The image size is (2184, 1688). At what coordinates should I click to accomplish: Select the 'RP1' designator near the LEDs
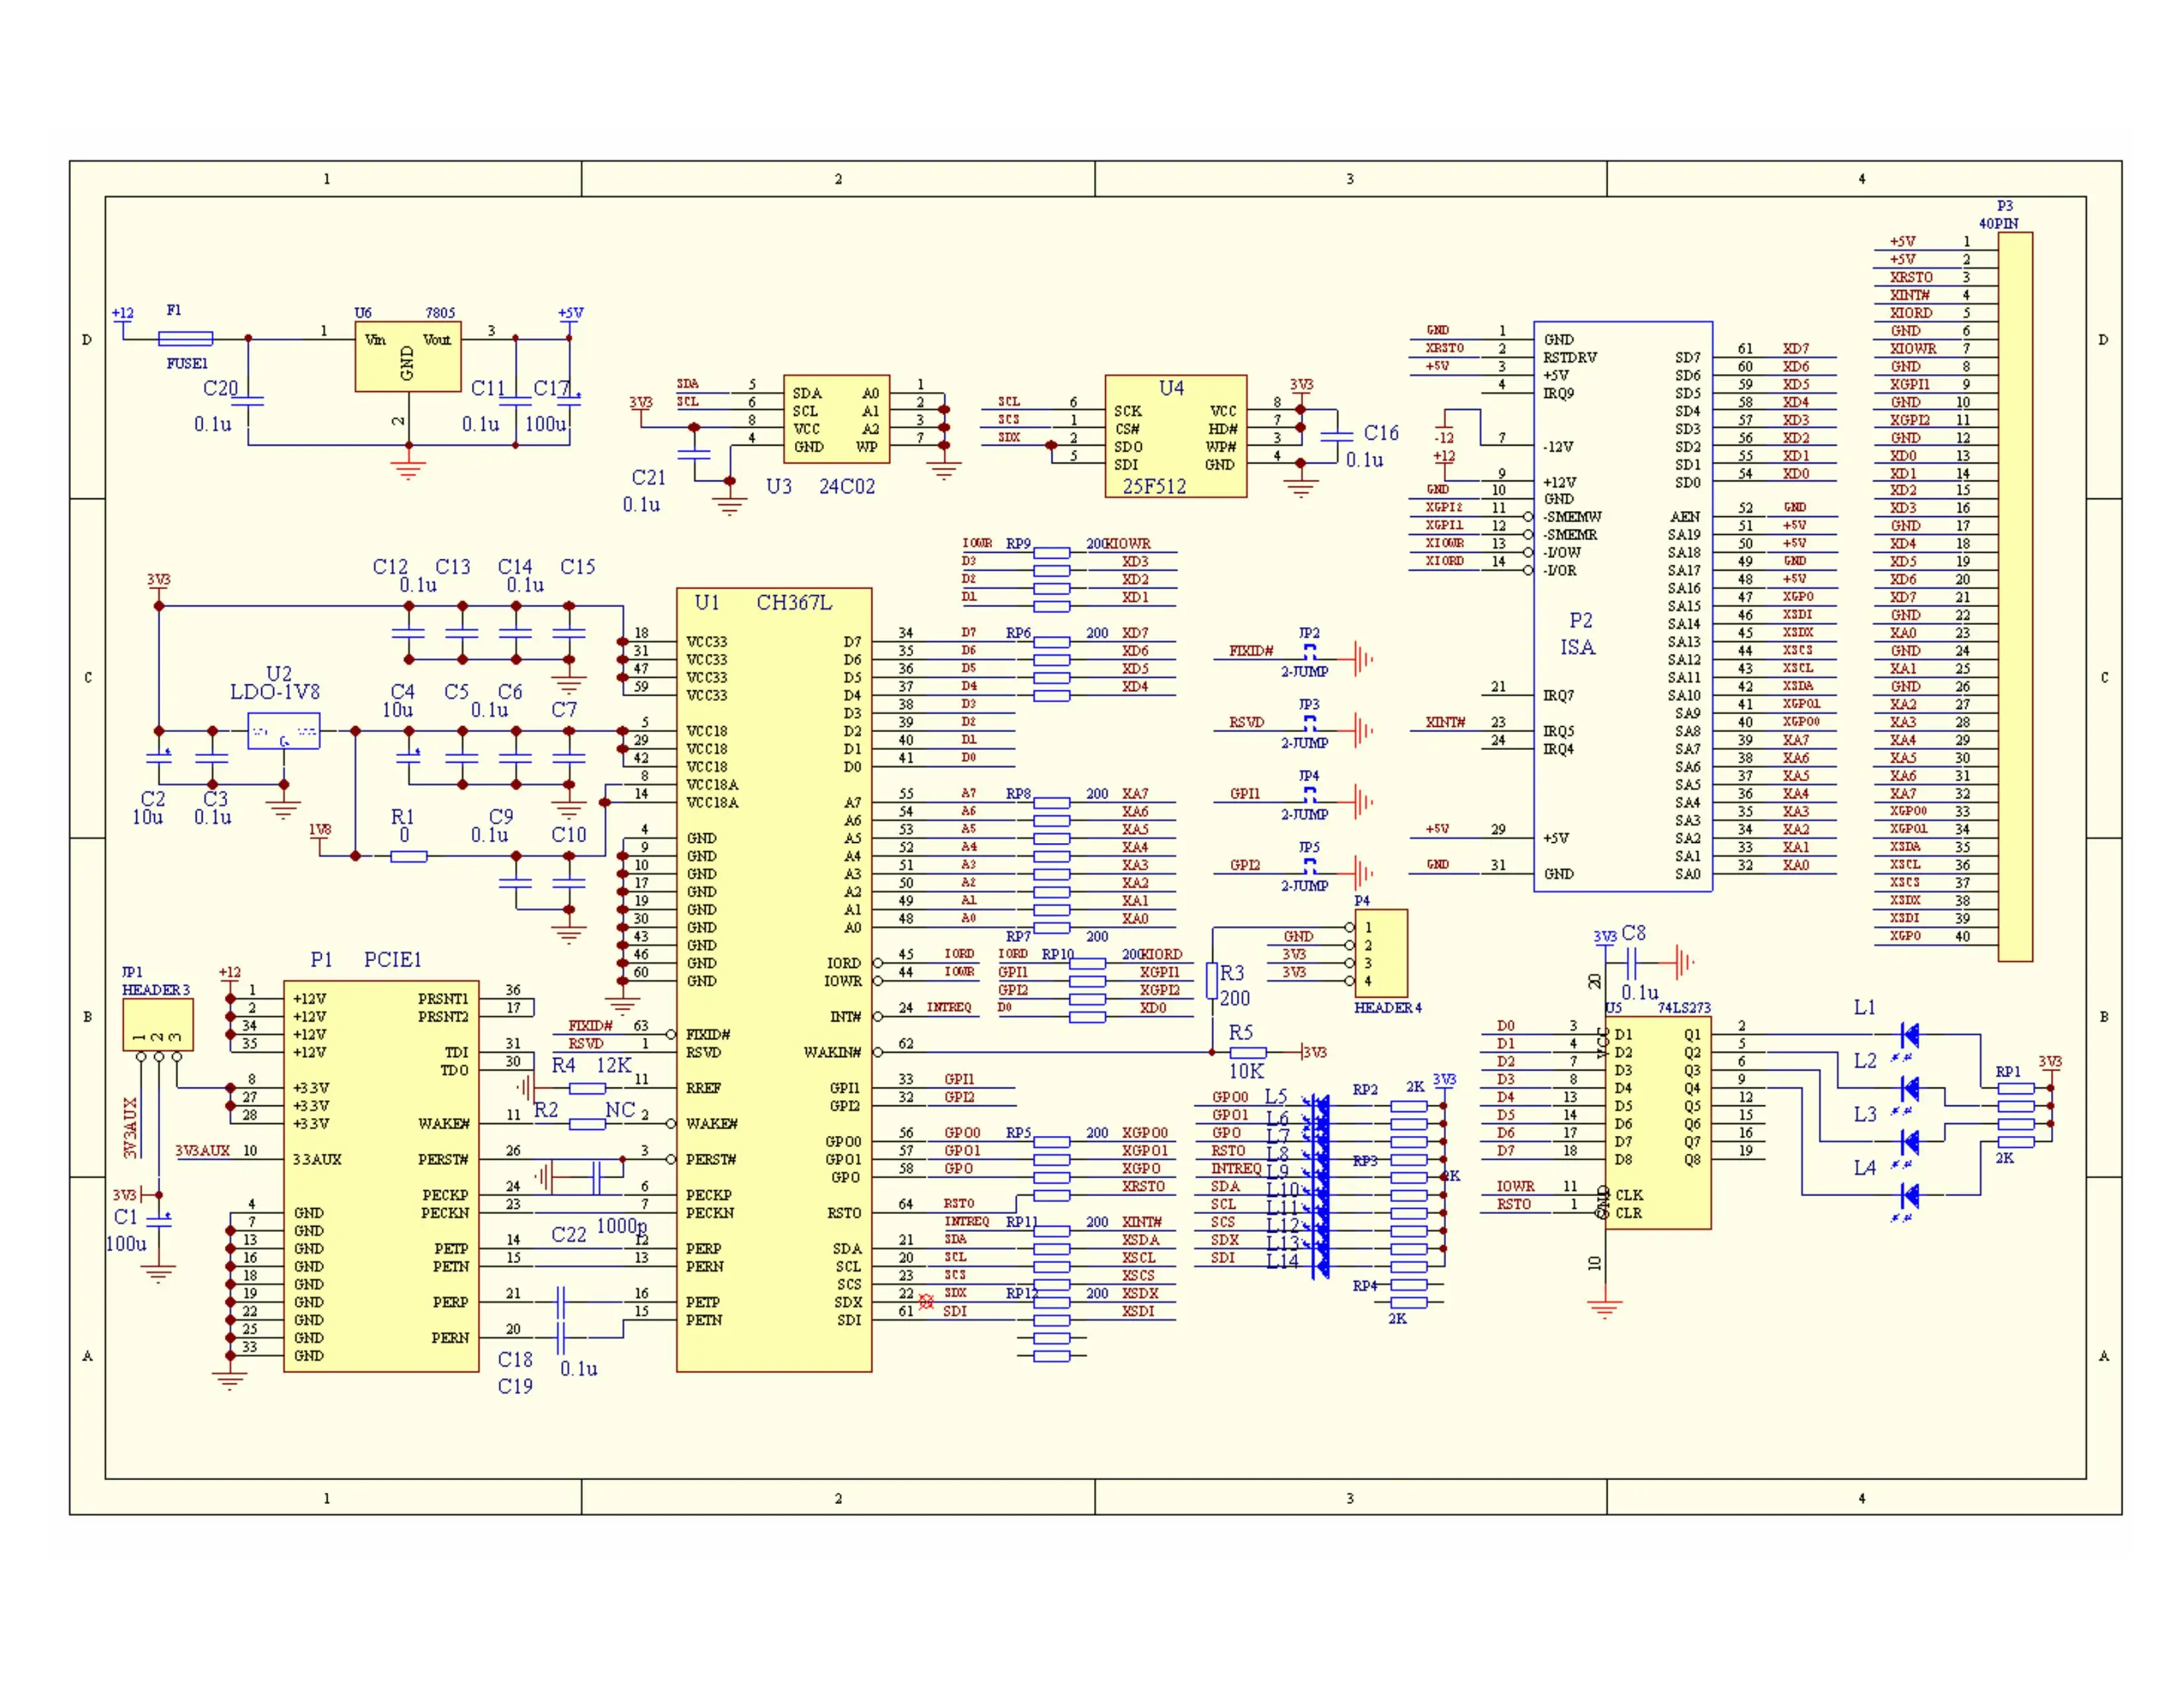(2008, 1071)
